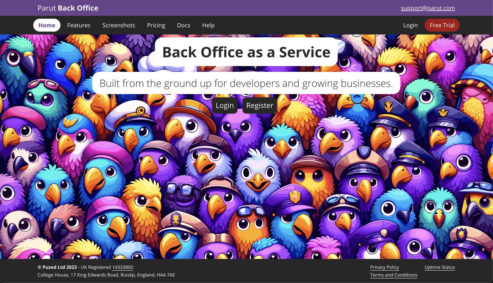Screen dimensions: 493x283
Task: Click the College House address line
Action: click(x=106, y=275)
